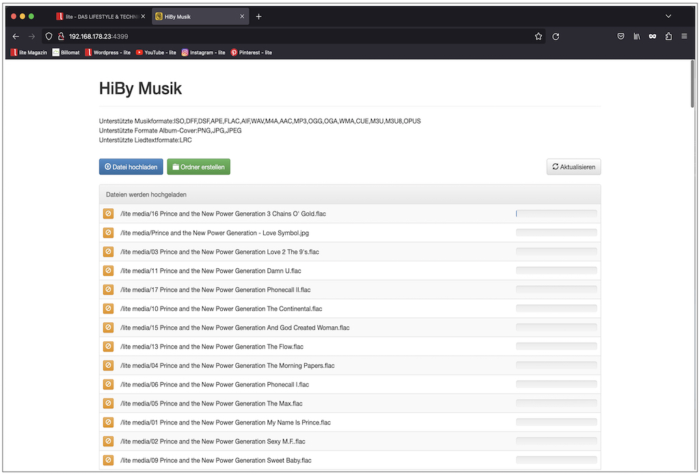Image resolution: width=700 pixels, height=475 pixels.
Task: Open the Pinterest - lite bookmark
Action: (x=252, y=53)
